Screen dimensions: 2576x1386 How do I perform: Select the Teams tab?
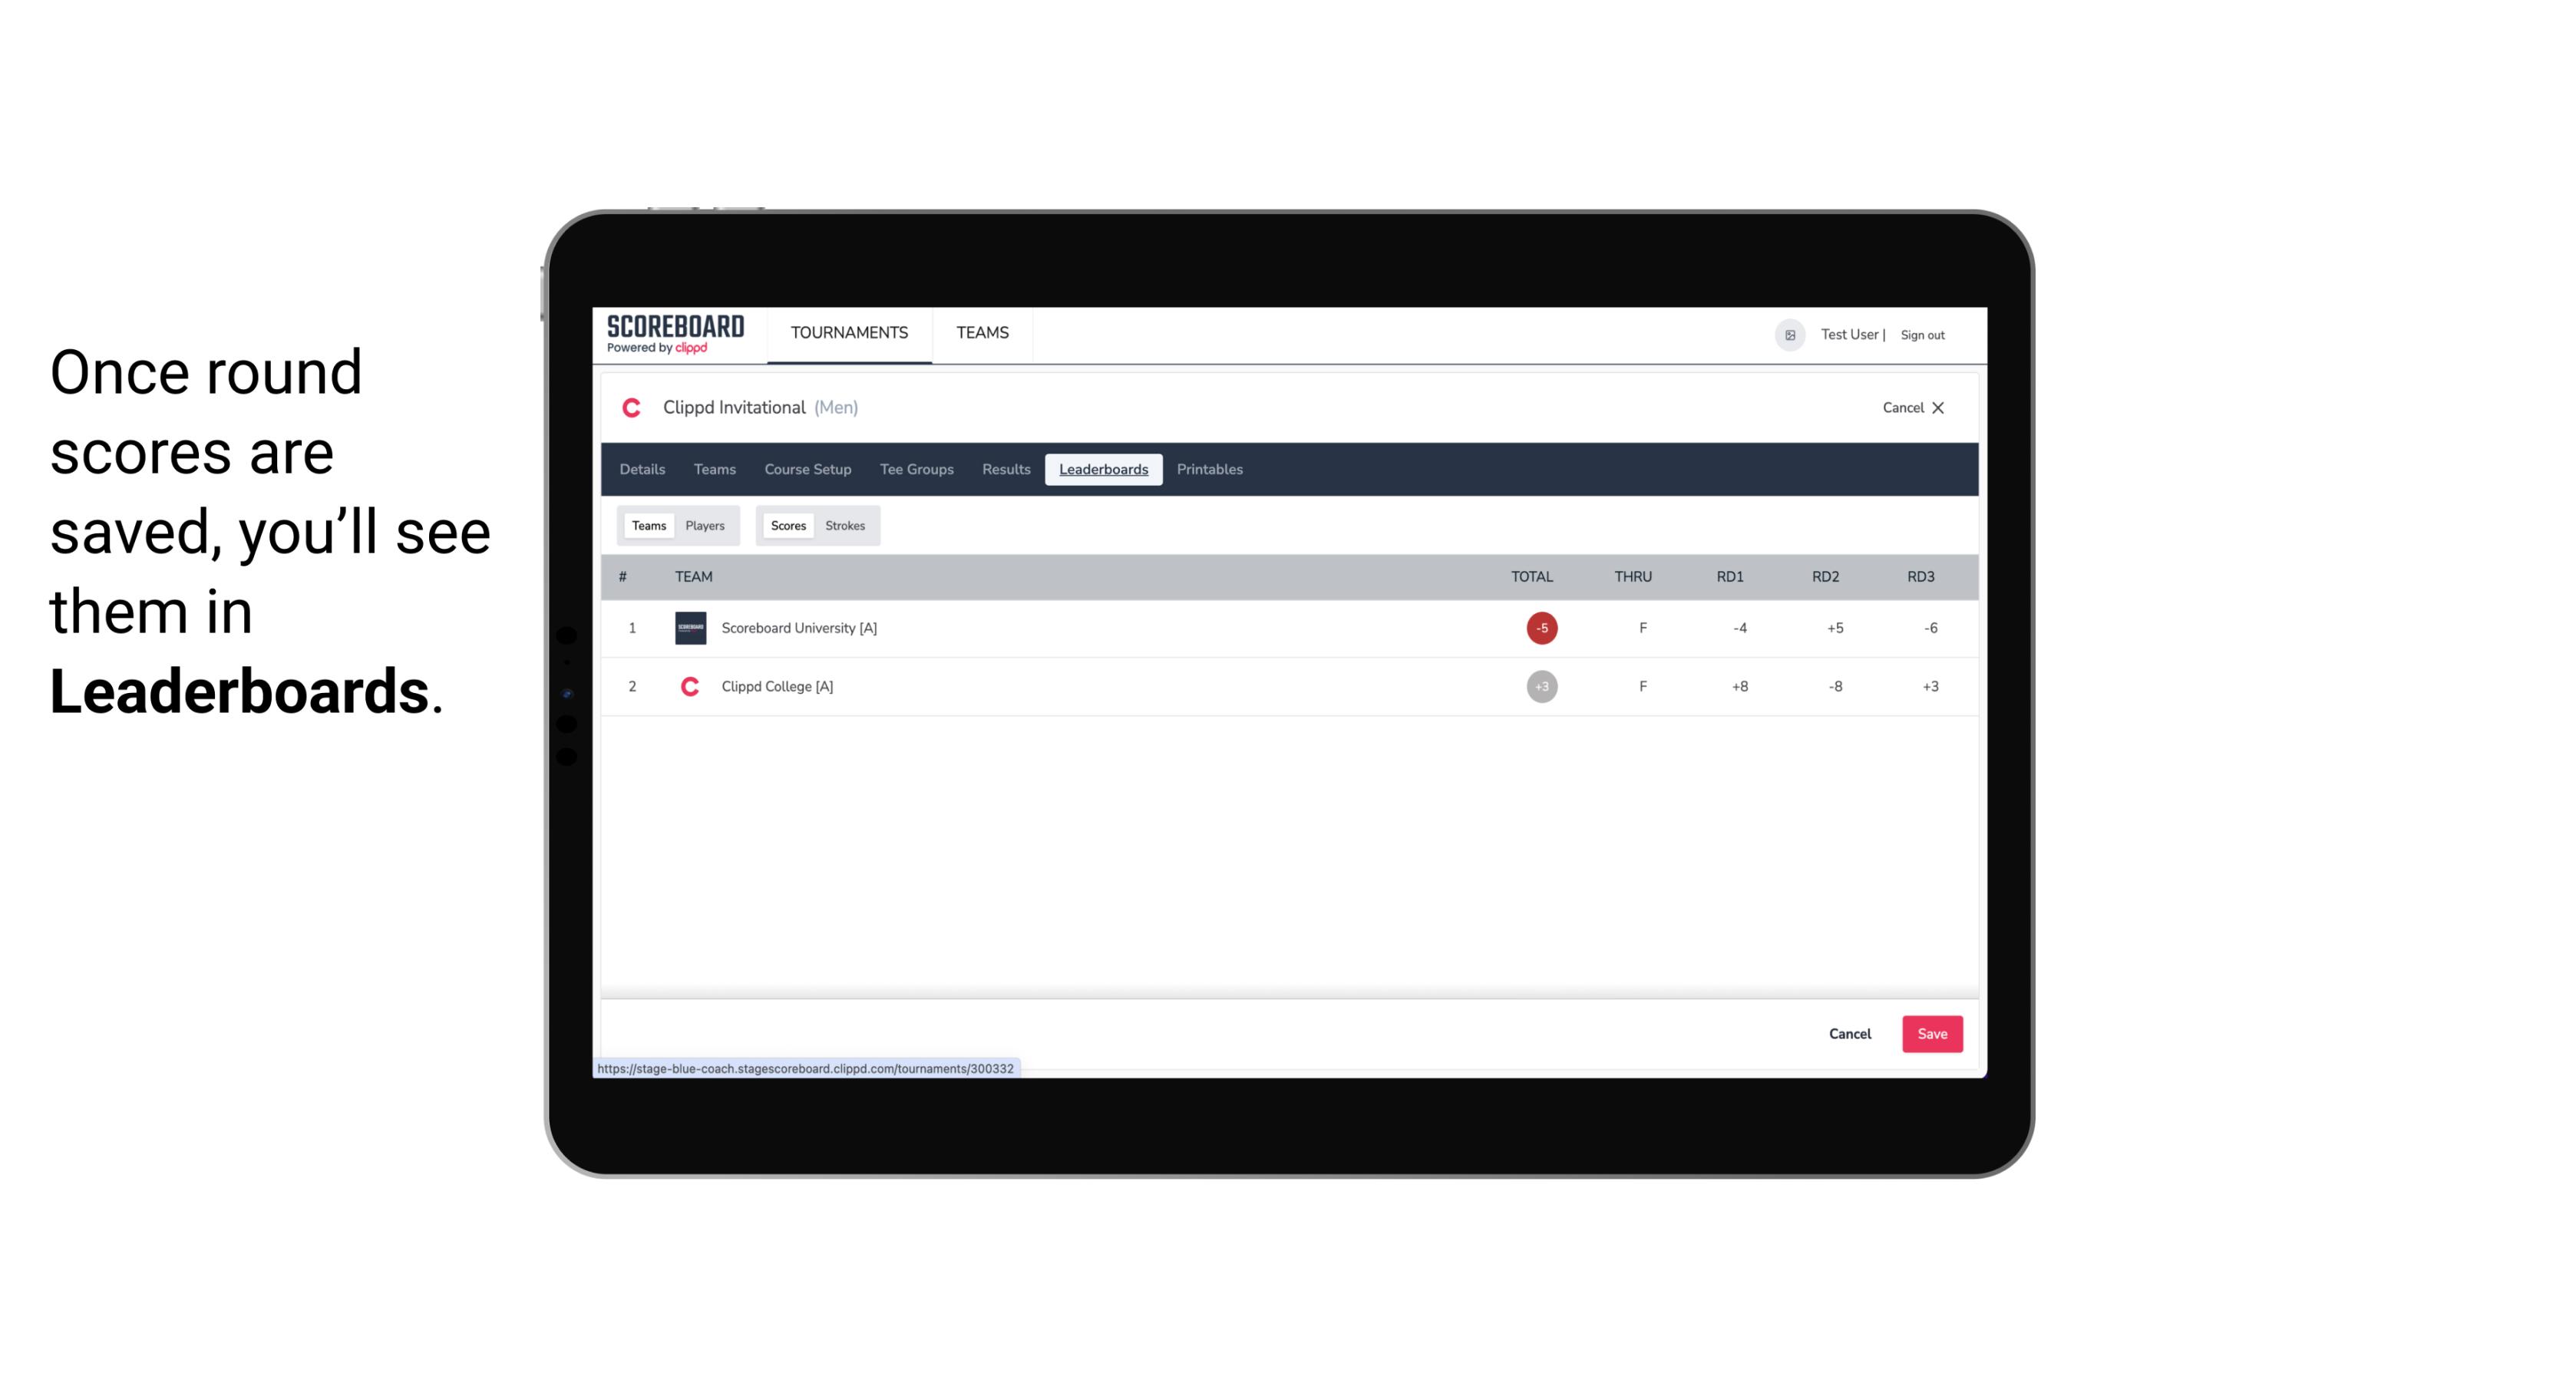pos(649,524)
